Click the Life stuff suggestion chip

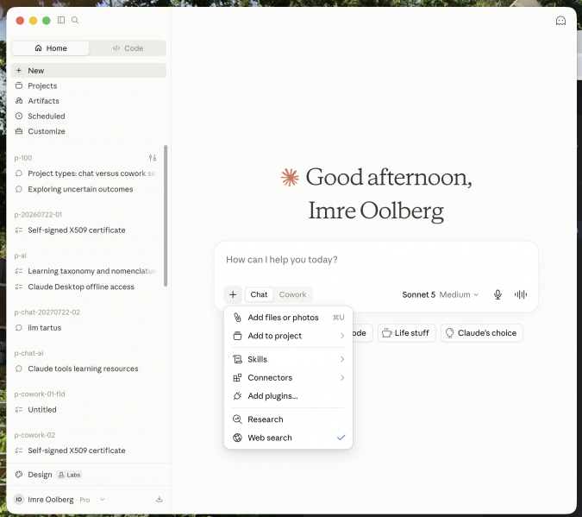406,333
